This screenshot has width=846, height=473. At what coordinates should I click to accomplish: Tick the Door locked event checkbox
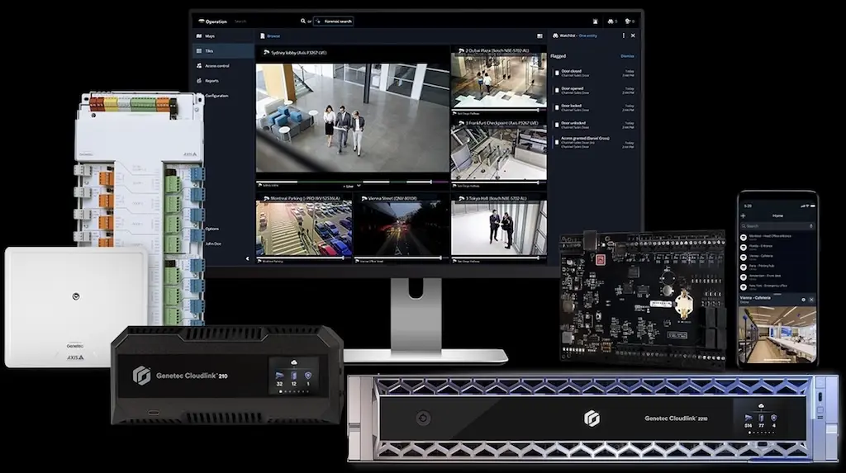(557, 107)
